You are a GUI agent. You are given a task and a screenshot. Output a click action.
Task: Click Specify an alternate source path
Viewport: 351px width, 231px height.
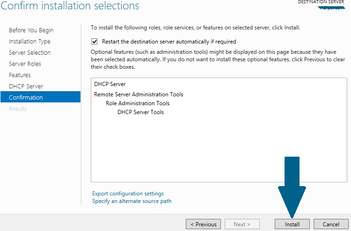(132, 201)
